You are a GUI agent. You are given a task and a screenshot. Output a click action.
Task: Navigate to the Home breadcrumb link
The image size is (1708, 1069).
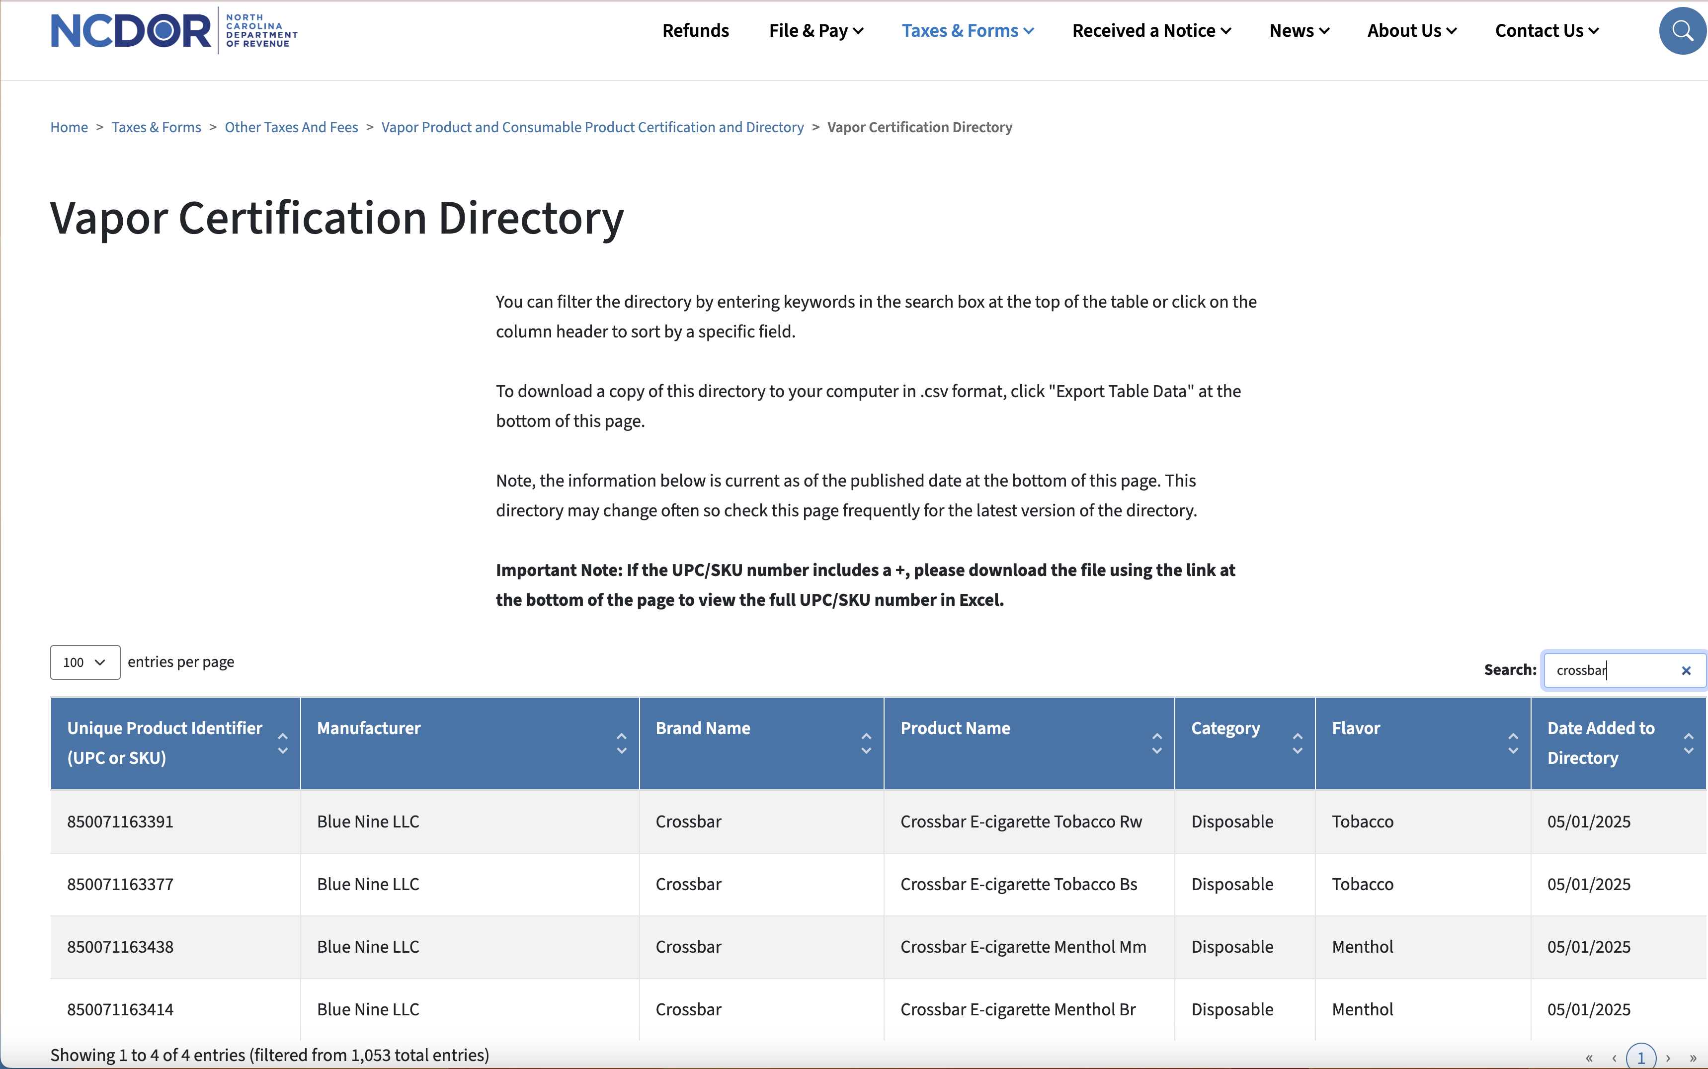[69, 127]
